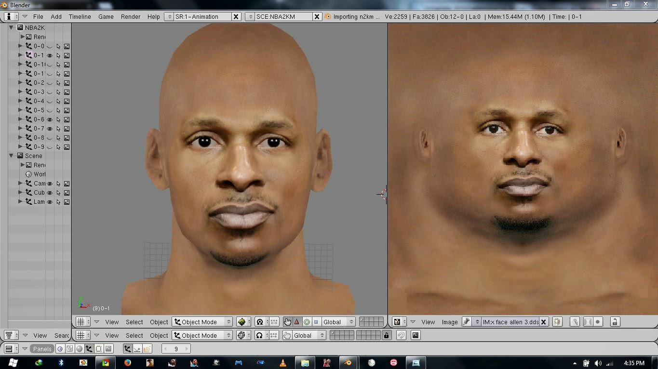Click the pack image icon
Image resolution: width=658 pixels, height=369 pixels.
click(557, 322)
